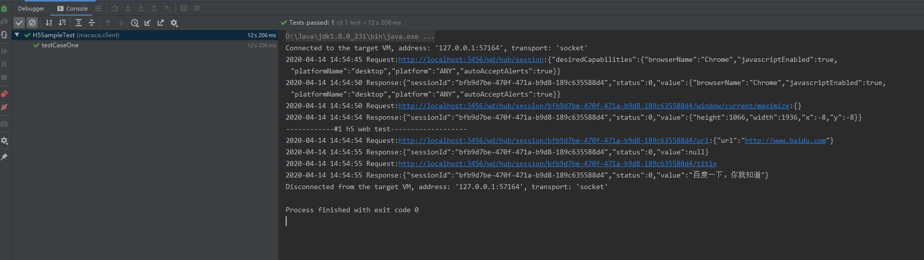Viewport: 924px width, 260px height.
Task: Open the localhost:3456/wd/hub/session link
Action: pos(471,60)
